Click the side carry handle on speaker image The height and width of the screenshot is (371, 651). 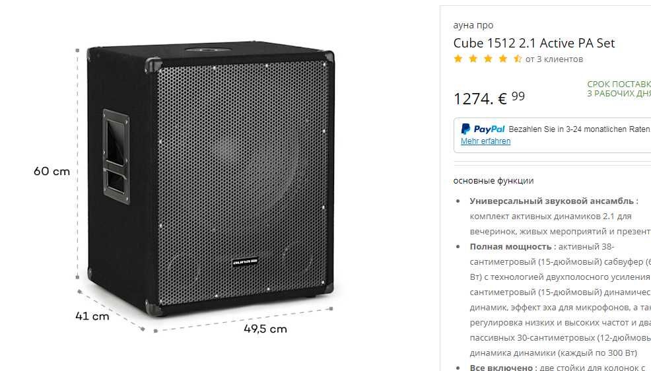(116, 156)
